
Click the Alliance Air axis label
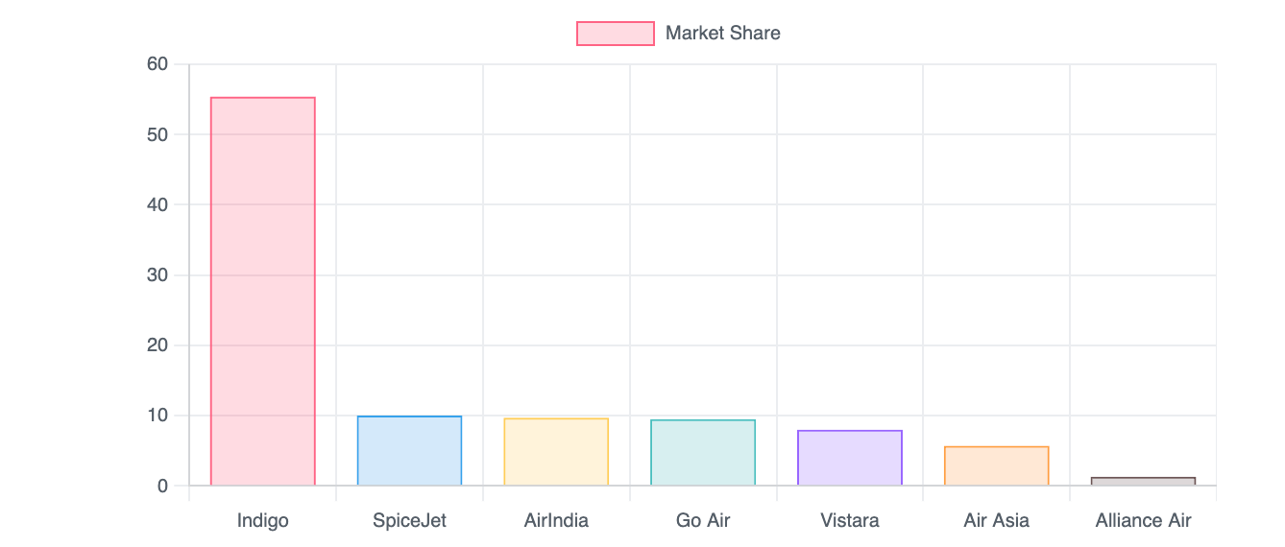click(x=1143, y=521)
